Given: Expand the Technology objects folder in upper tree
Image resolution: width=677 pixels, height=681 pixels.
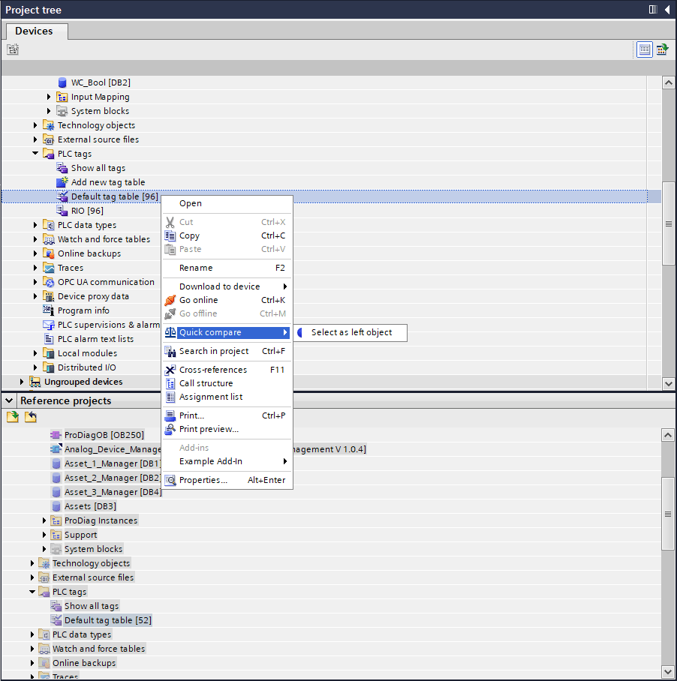Looking at the screenshot, I should coord(35,125).
